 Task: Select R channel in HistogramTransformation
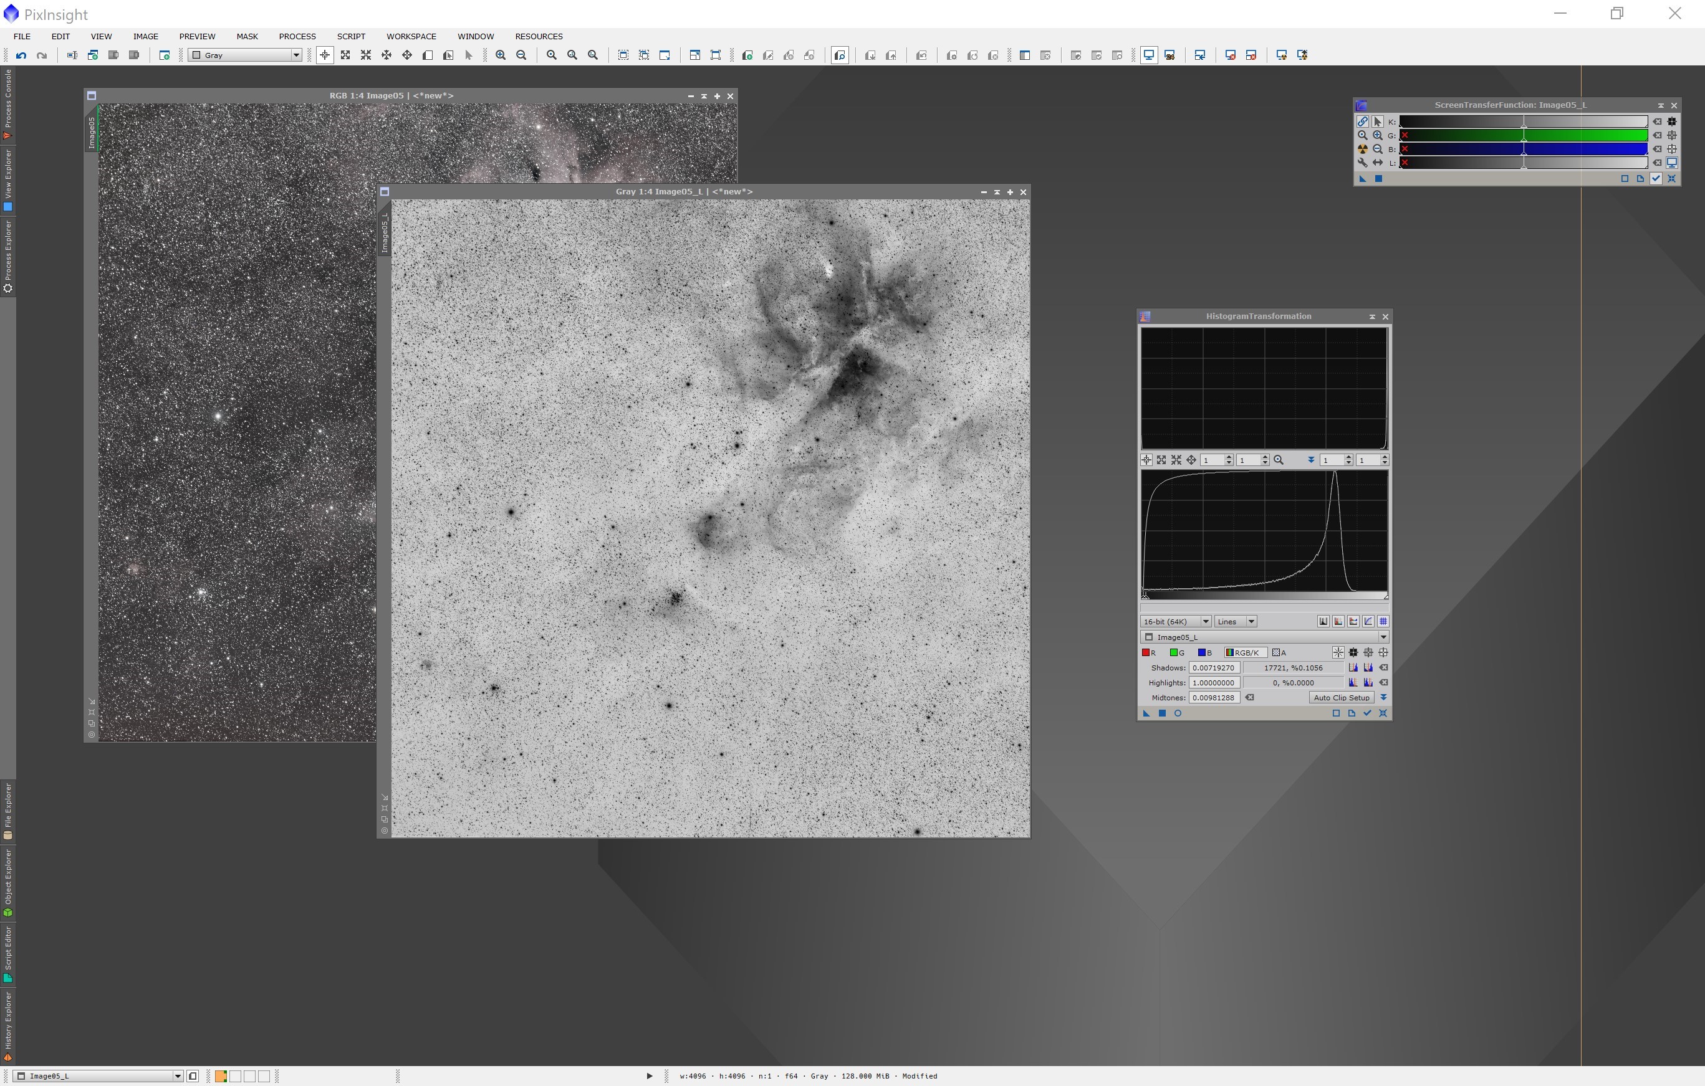pyautogui.click(x=1149, y=653)
